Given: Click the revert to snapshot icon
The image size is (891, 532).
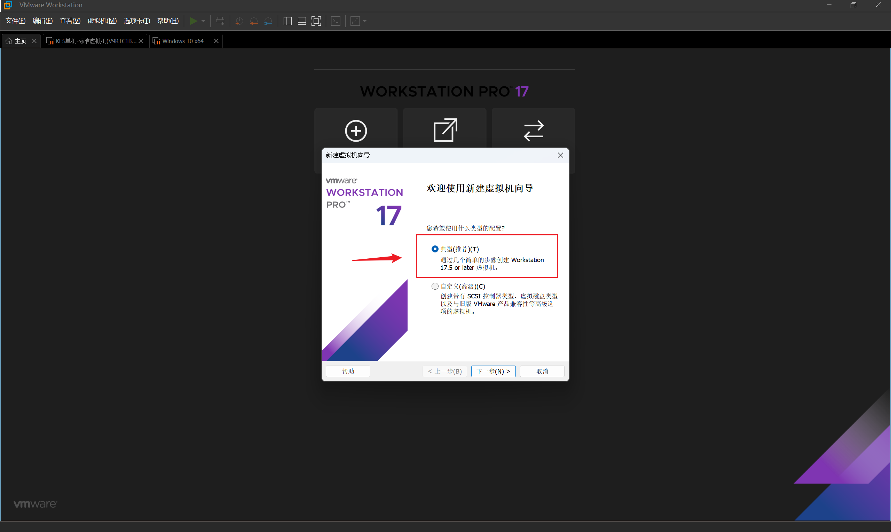Looking at the screenshot, I should click(x=254, y=21).
